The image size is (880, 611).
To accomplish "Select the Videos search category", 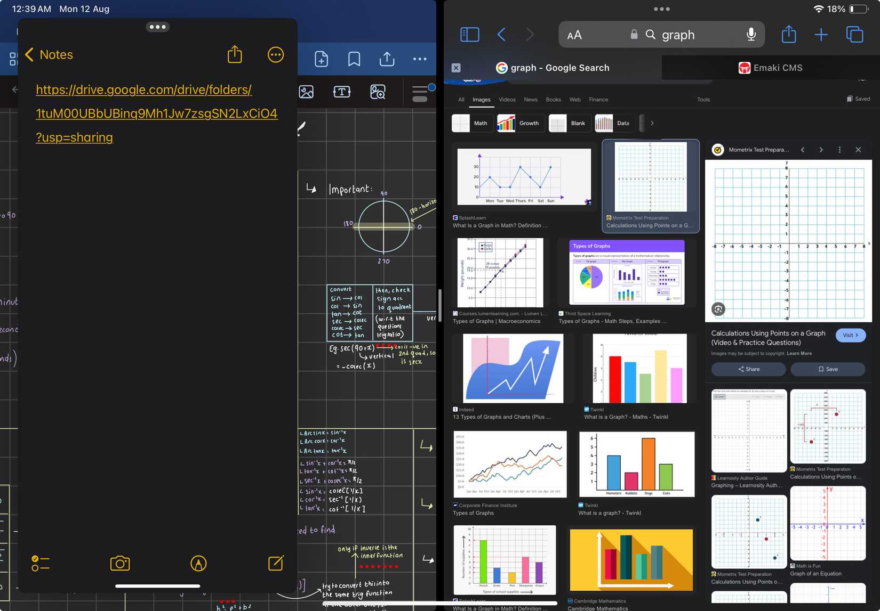I will (x=507, y=100).
